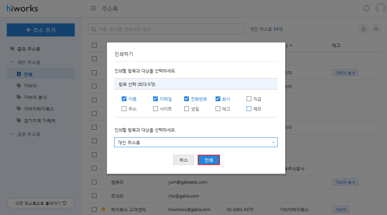Click the search magnifier icon
The image size is (387, 215).
94,29
